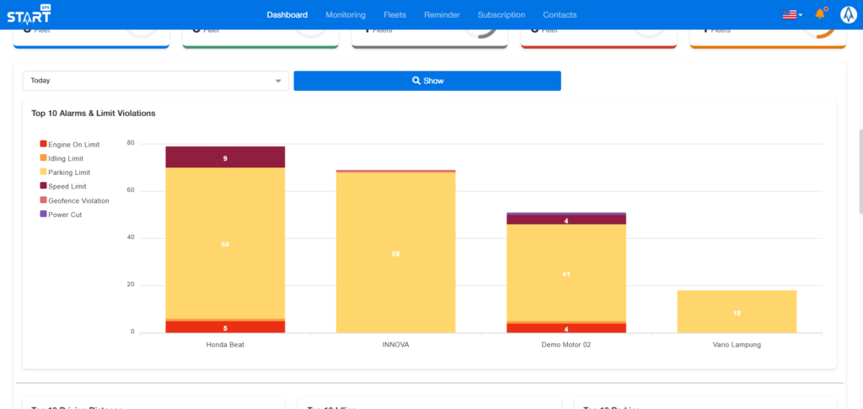Viewport: 863px width, 409px height.
Task: Click the US flag language icon
Action: [x=789, y=14]
